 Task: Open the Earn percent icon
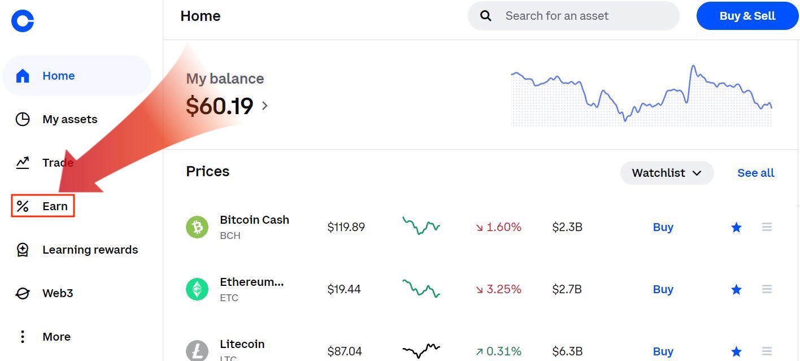pos(23,206)
